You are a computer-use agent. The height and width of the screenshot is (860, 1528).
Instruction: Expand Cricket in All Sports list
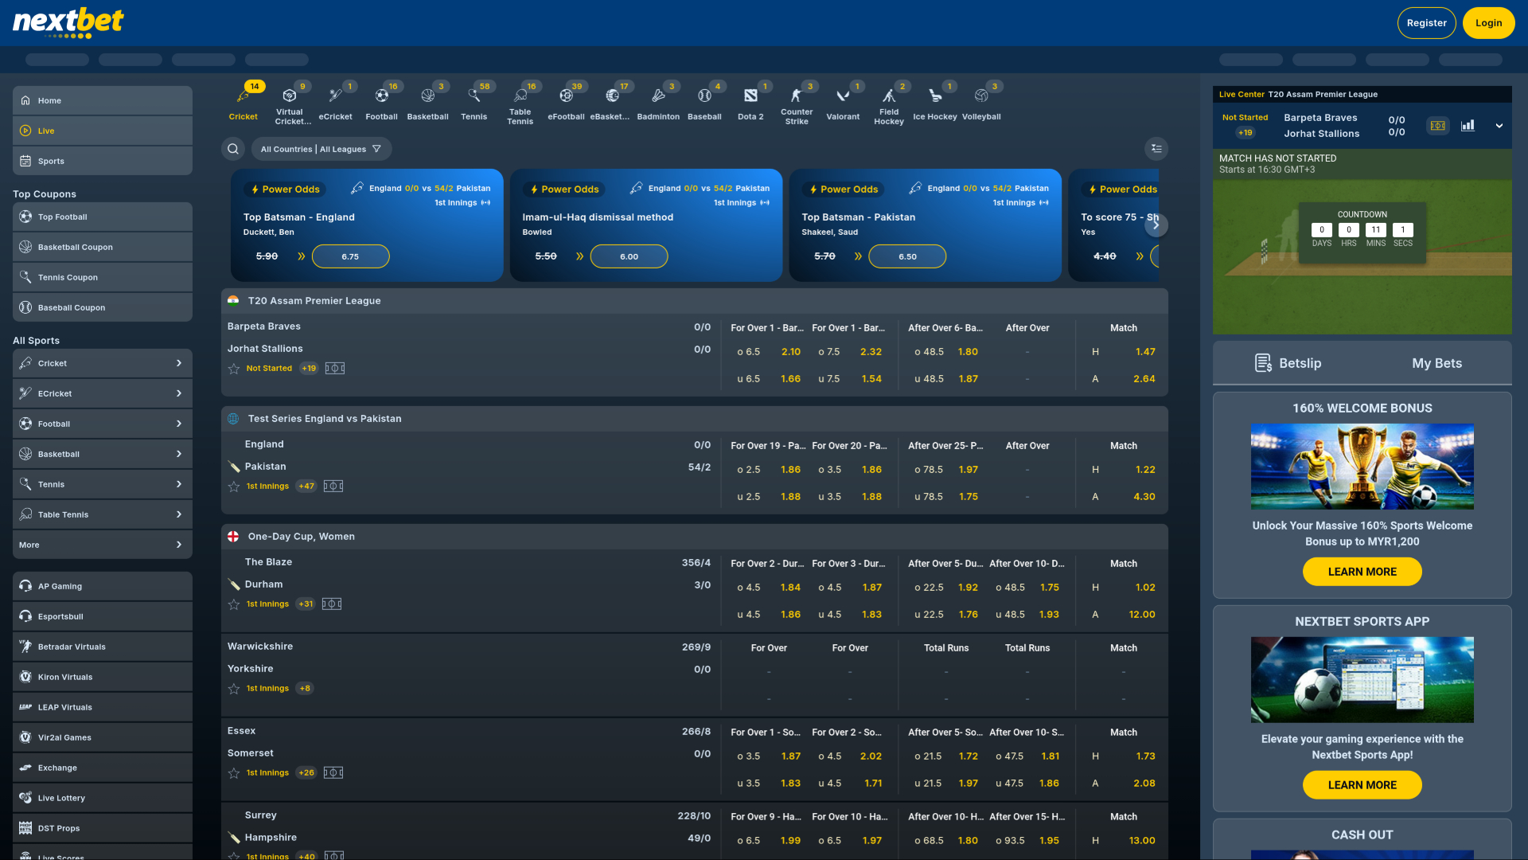click(x=103, y=363)
